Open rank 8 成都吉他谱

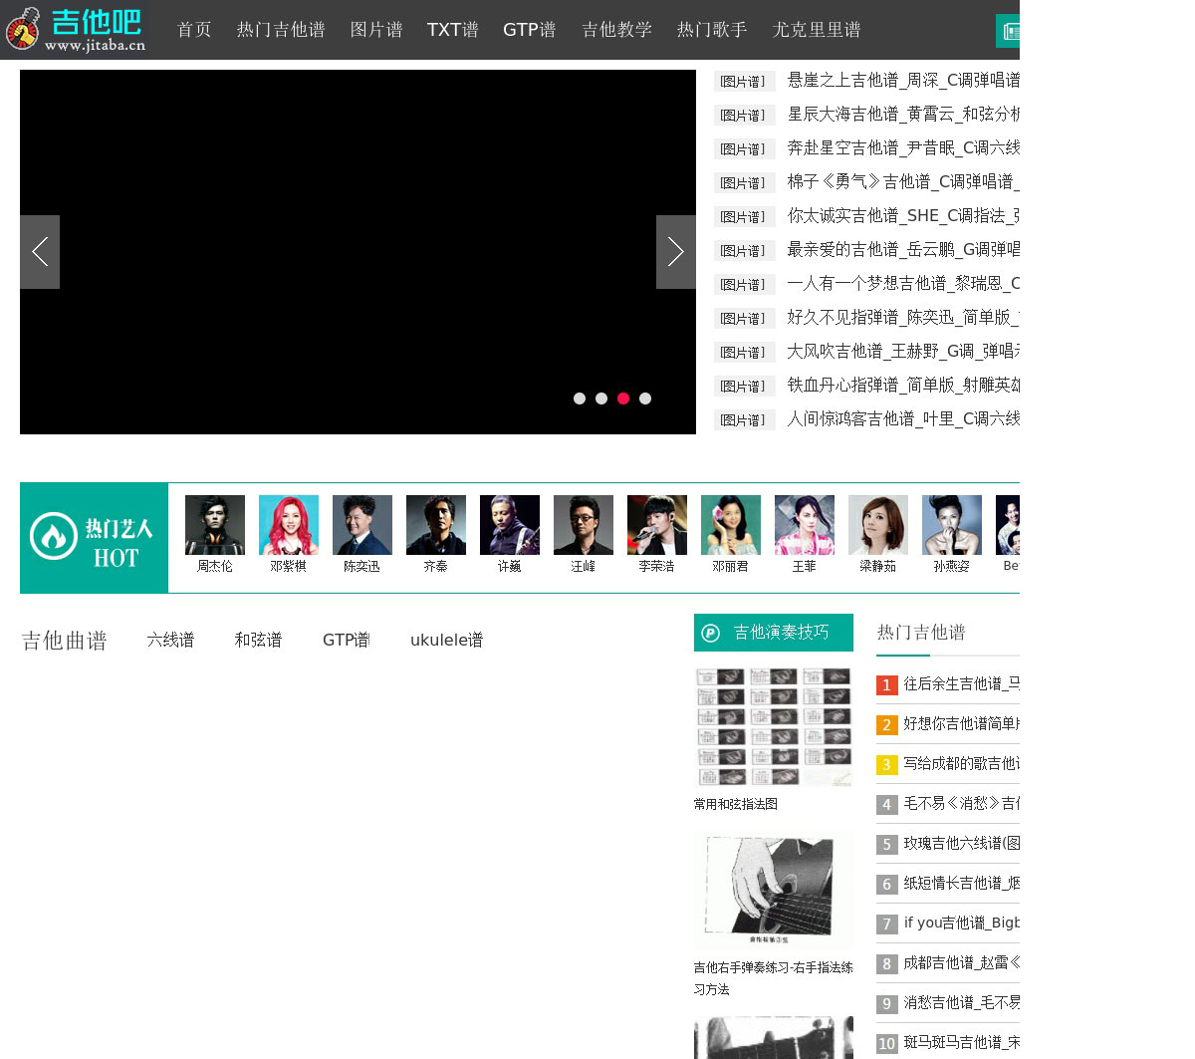click(961, 963)
